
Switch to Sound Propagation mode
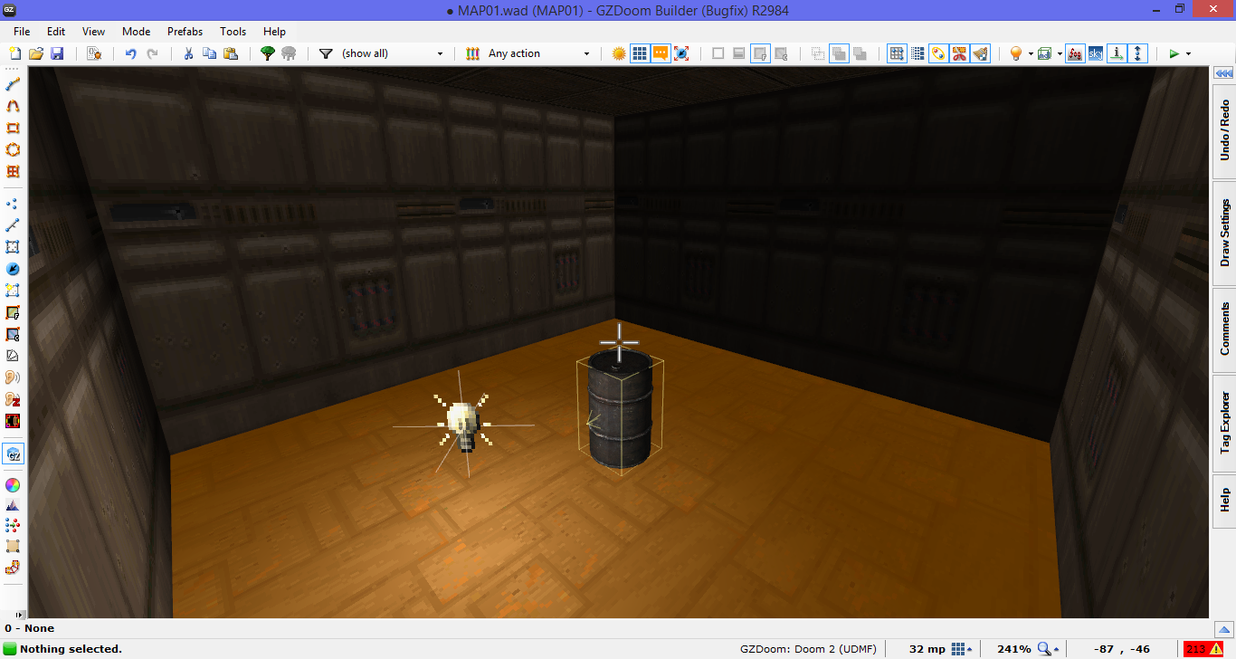[x=13, y=377]
